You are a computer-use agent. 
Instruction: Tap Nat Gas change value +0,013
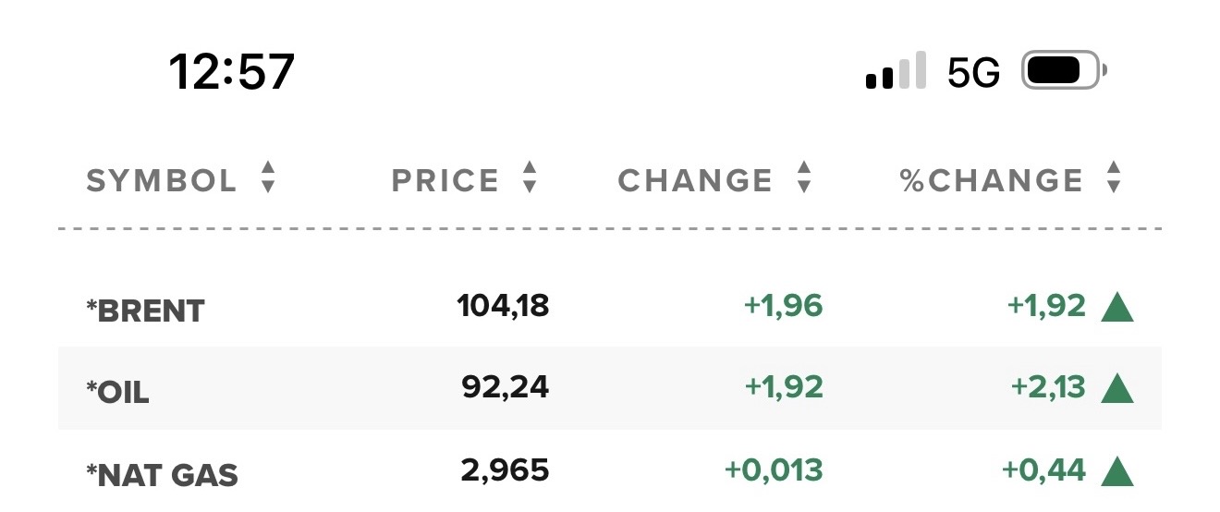point(774,470)
